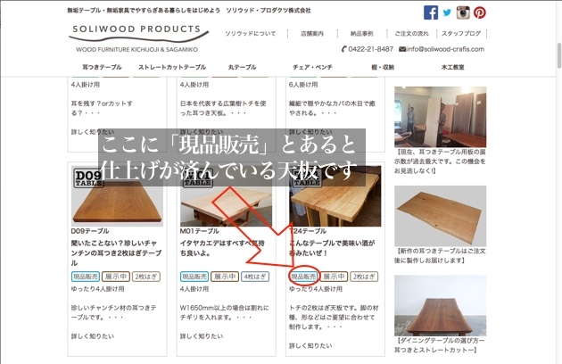562x364 pixels.
Task: Open the Instagram camera icon
Action: 463,12
